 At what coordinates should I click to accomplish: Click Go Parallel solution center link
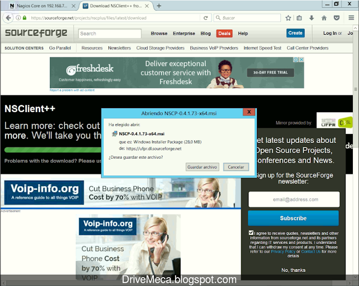tap(60, 48)
